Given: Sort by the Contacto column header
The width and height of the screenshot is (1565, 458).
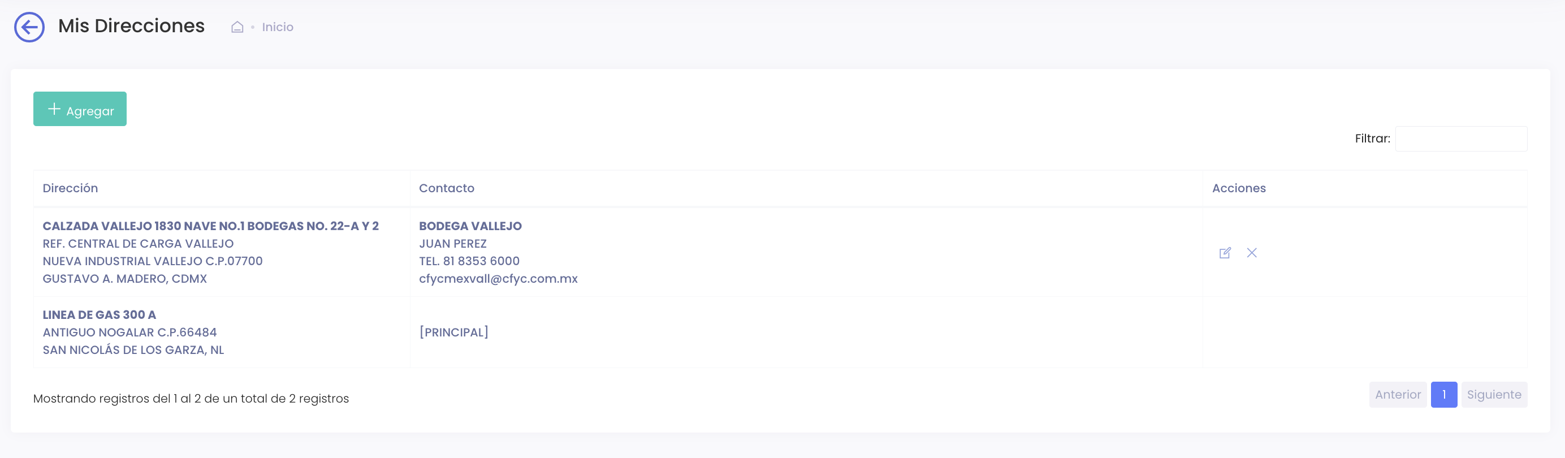Looking at the screenshot, I should [x=447, y=188].
